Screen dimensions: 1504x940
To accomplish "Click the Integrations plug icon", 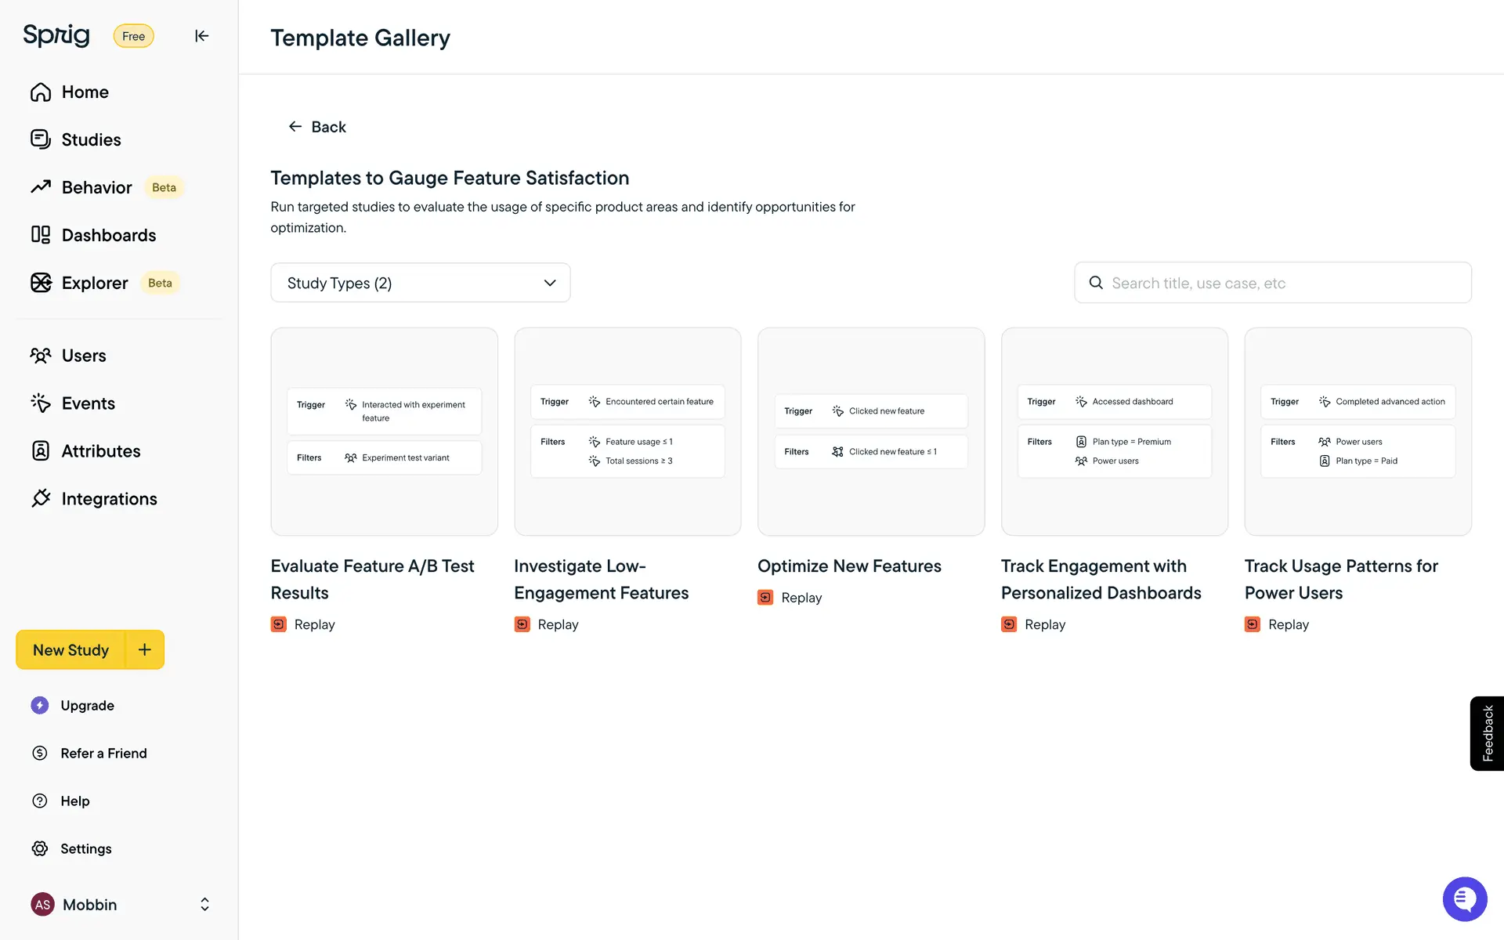I will (41, 499).
